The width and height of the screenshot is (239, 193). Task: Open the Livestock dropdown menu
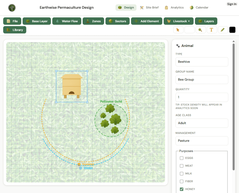pyautogui.click(x=178, y=21)
